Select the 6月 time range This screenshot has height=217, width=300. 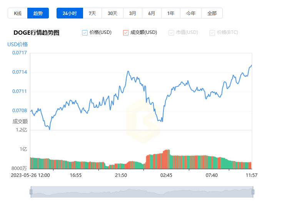point(152,13)
